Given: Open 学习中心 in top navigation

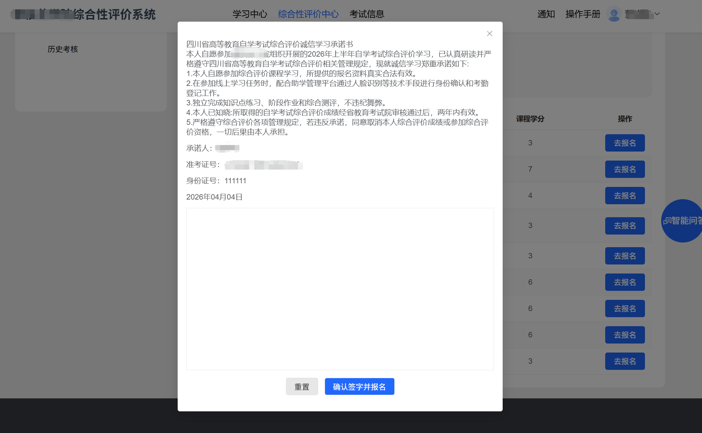Looking at the screenshot, I should [250, 14].
